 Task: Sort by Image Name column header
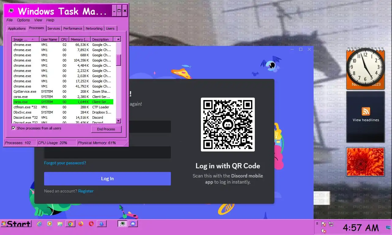pyautogui.click(x=25, y=39)
